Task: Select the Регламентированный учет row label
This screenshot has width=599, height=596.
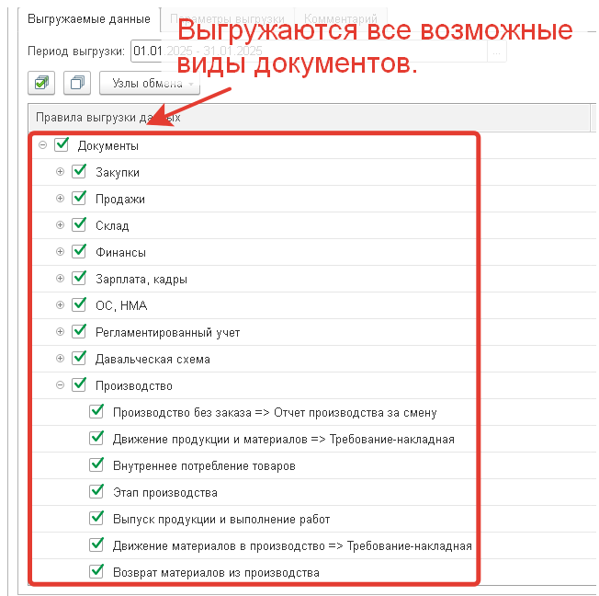Action: [168, 332]
